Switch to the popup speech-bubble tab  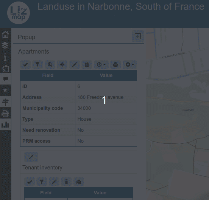coord(5,79)
